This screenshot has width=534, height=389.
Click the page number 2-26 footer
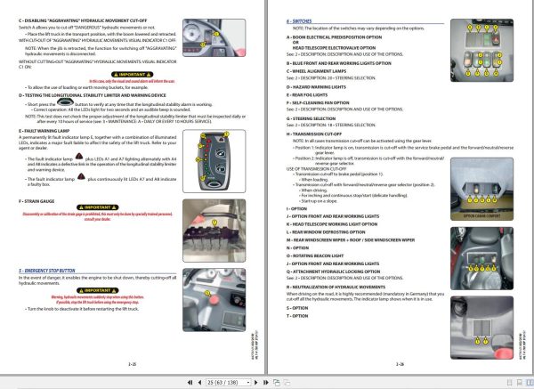click(x=400, y=364)
